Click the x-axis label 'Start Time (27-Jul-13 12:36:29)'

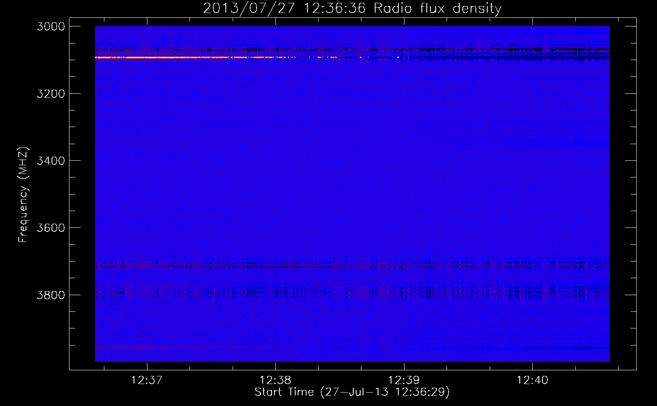(352, 392)
